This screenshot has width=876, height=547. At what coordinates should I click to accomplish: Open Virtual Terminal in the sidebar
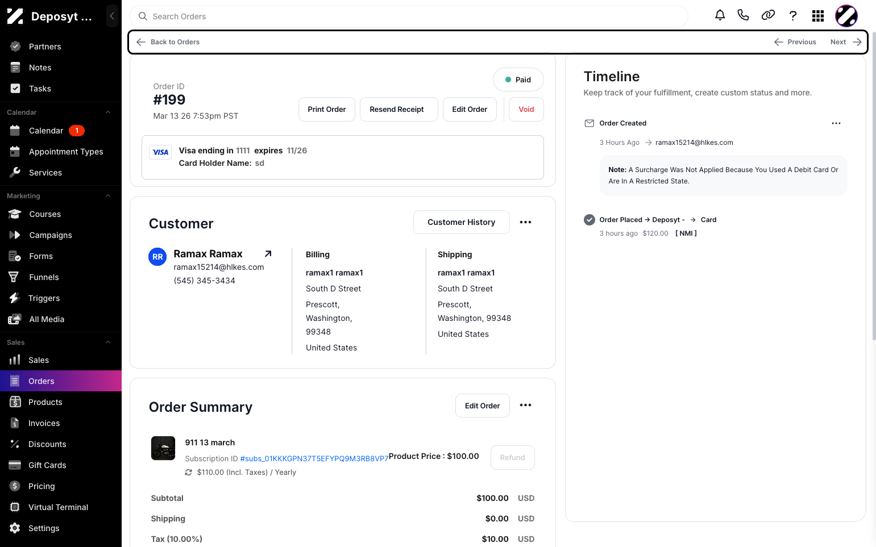[61, 507]
